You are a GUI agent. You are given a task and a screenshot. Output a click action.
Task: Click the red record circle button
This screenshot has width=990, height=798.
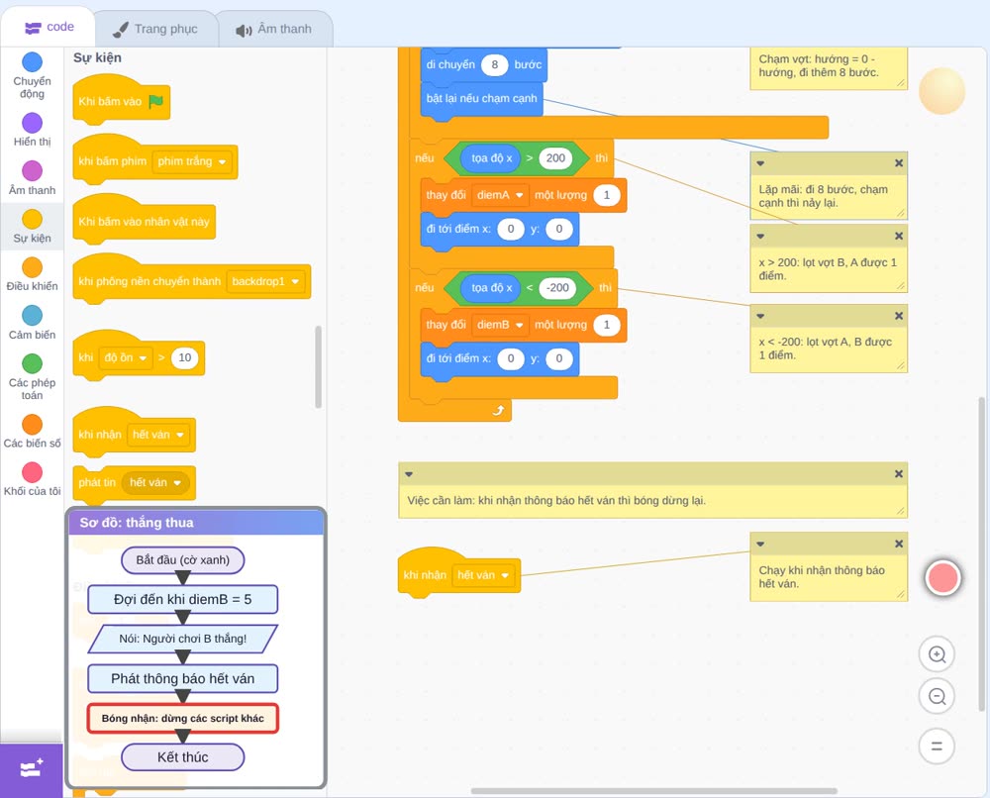942,577
